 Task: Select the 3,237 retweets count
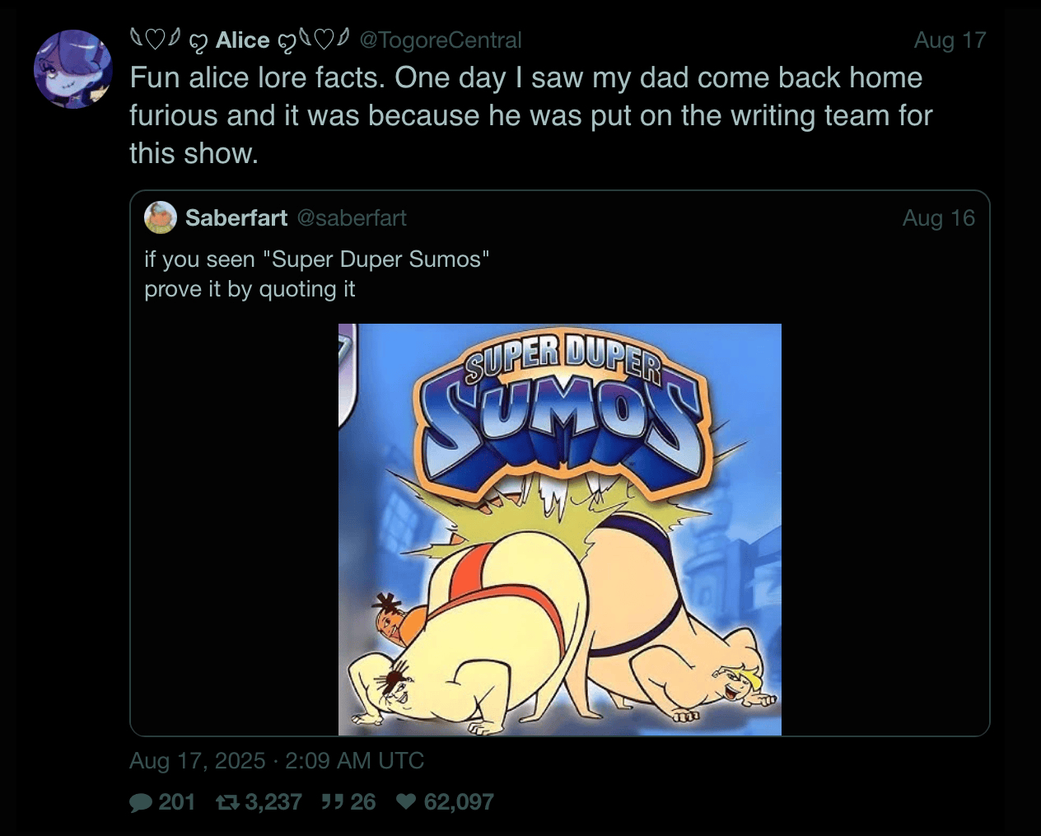[x=273, y=802]
